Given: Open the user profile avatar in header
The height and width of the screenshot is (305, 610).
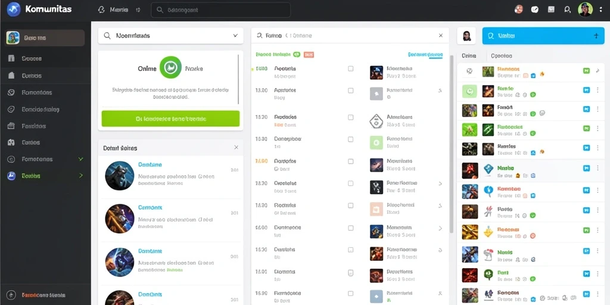Looking at the screenshot, I should (585, 10).
